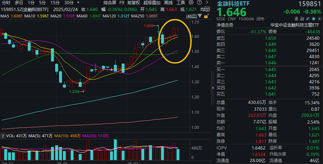Click the 超级叠加 overlay button
The width and height of the screenshot is (323, 164).
pyautogui.click(x=152, y=3)
